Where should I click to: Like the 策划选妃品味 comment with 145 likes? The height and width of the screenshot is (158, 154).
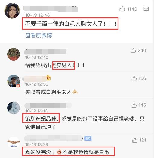pos(134,105)
